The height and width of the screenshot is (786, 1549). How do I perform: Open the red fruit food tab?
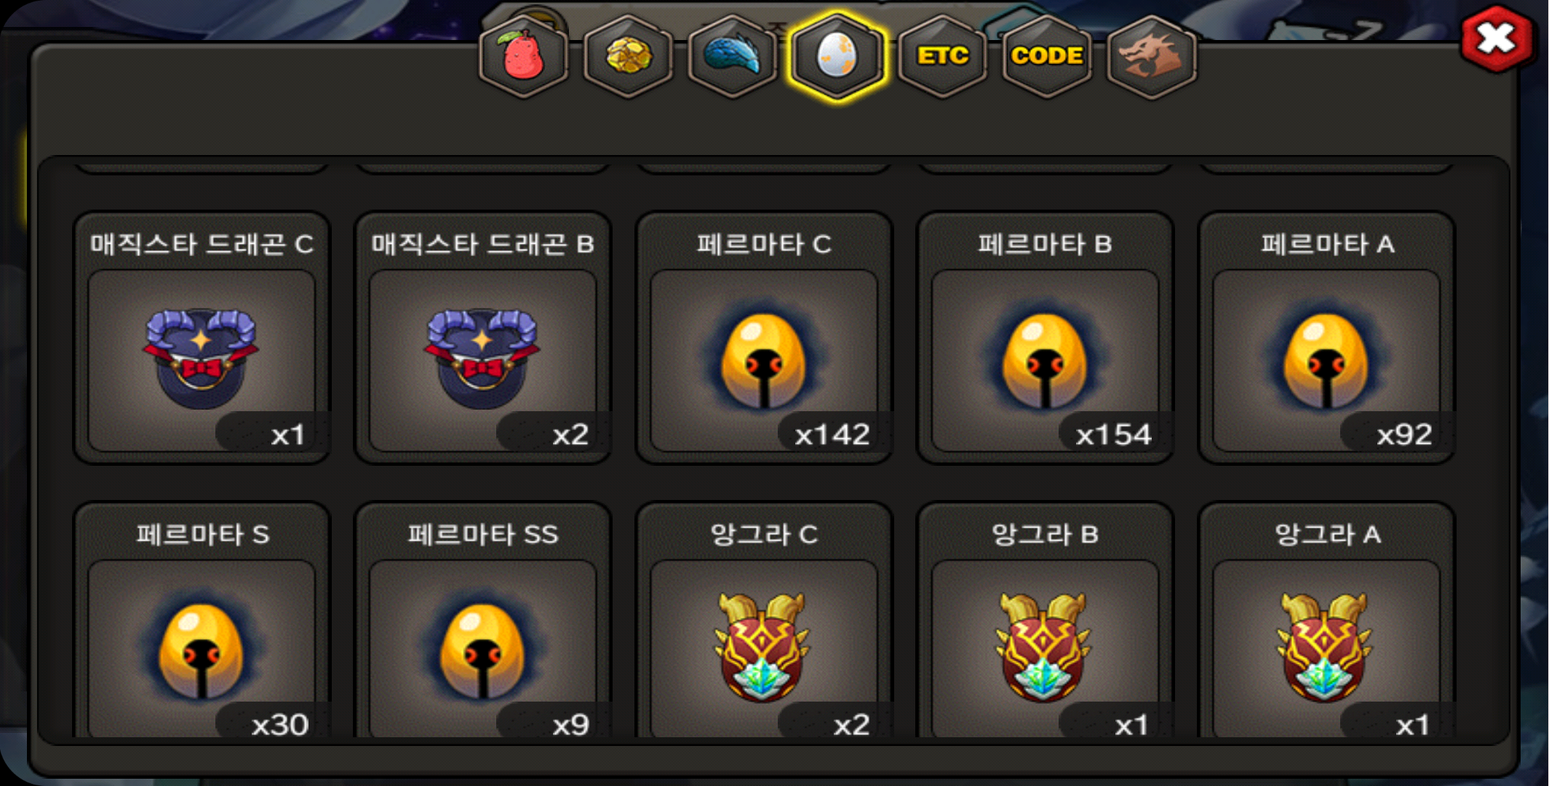[x=523, y=56]
